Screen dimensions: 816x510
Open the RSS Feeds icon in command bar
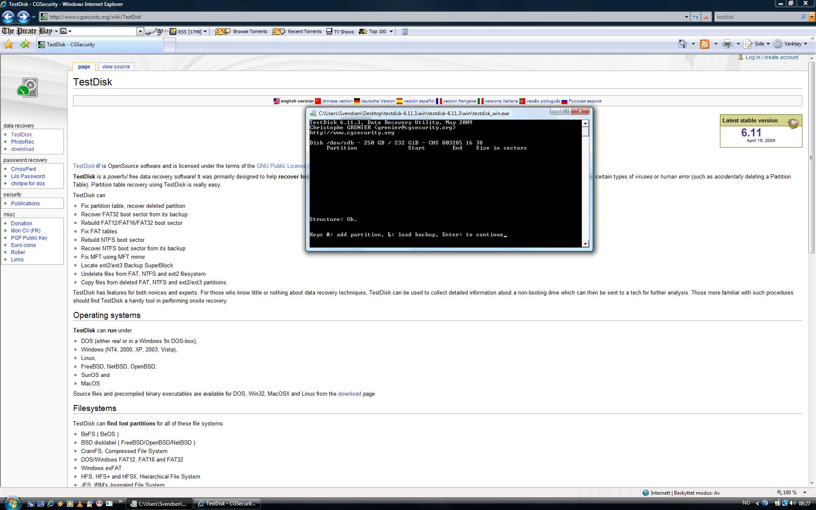705,44
